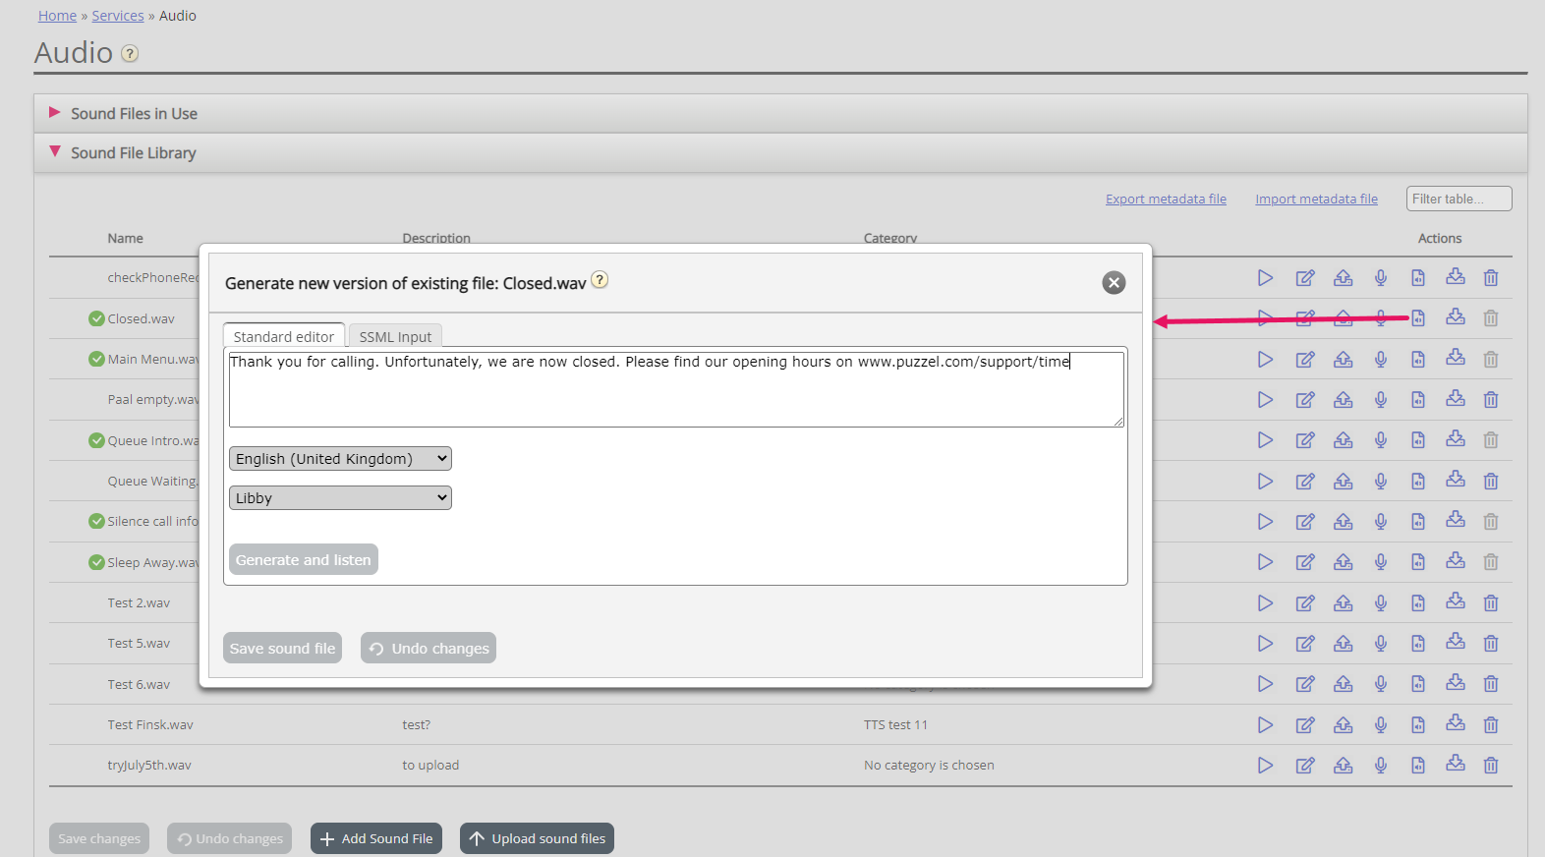The height and width of the screenshot is (857, 1545).
Task: Switch to the SSML Input tab
Action: 395,336
